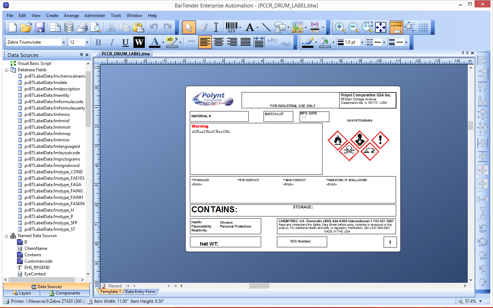The width and height of the screenshot is (493, 308).
Task: Select the ChemName named data source
Action: (35, 248)
